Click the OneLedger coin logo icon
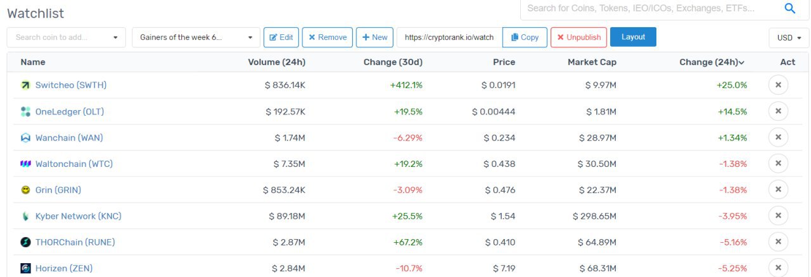This screenshot has height=277, width=811. 25,112
